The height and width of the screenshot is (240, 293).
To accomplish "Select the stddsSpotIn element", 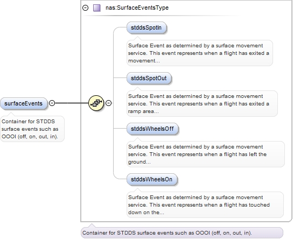I will 146,28.
